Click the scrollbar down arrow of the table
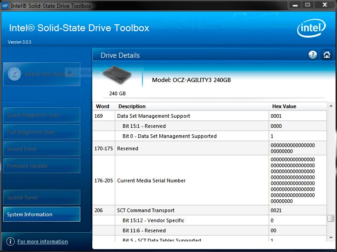Viewport: 337px width, 252px height. tap(331, 238)
